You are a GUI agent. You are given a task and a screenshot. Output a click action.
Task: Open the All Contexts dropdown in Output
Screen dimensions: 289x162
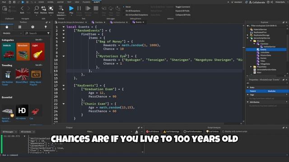tap(27, 132)
